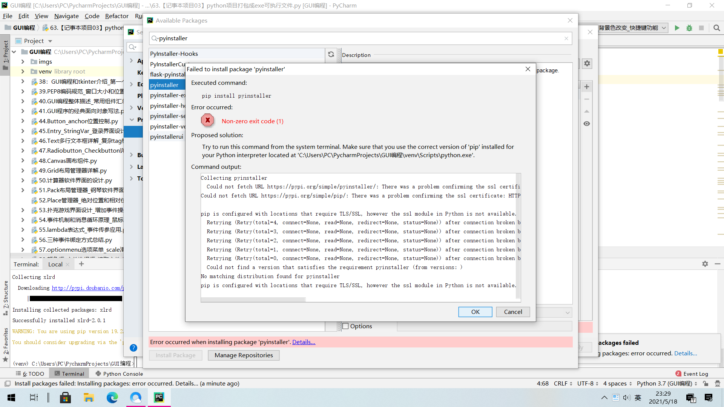Reload the package list refresh icon
Screen dimensions: 724x407
click(x=331, y=54)
